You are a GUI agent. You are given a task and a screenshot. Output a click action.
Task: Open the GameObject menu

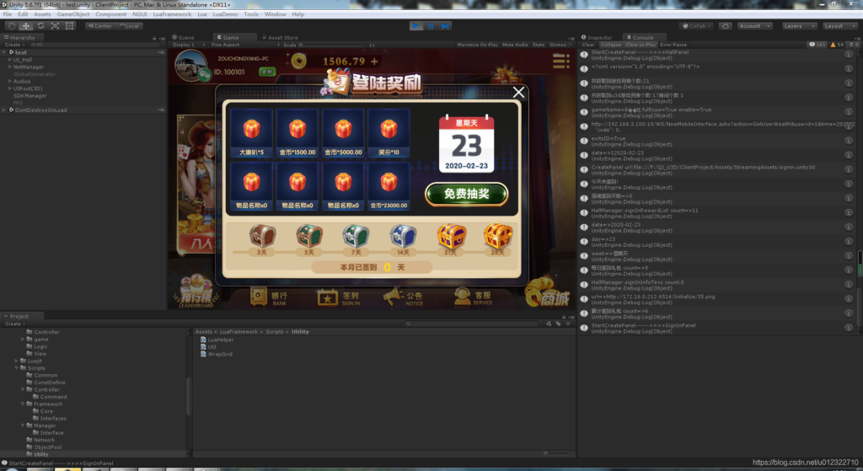(73, 14)
